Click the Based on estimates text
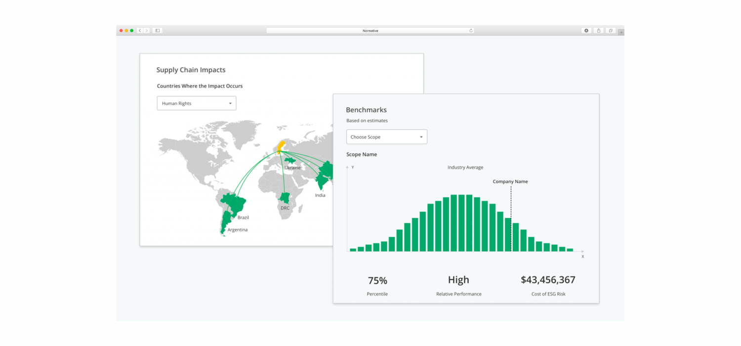 [367, 120]
